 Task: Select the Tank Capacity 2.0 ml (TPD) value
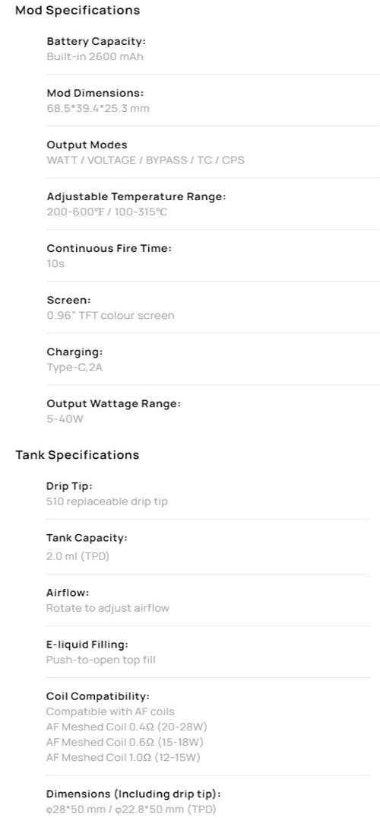click(x=78, y=556)
